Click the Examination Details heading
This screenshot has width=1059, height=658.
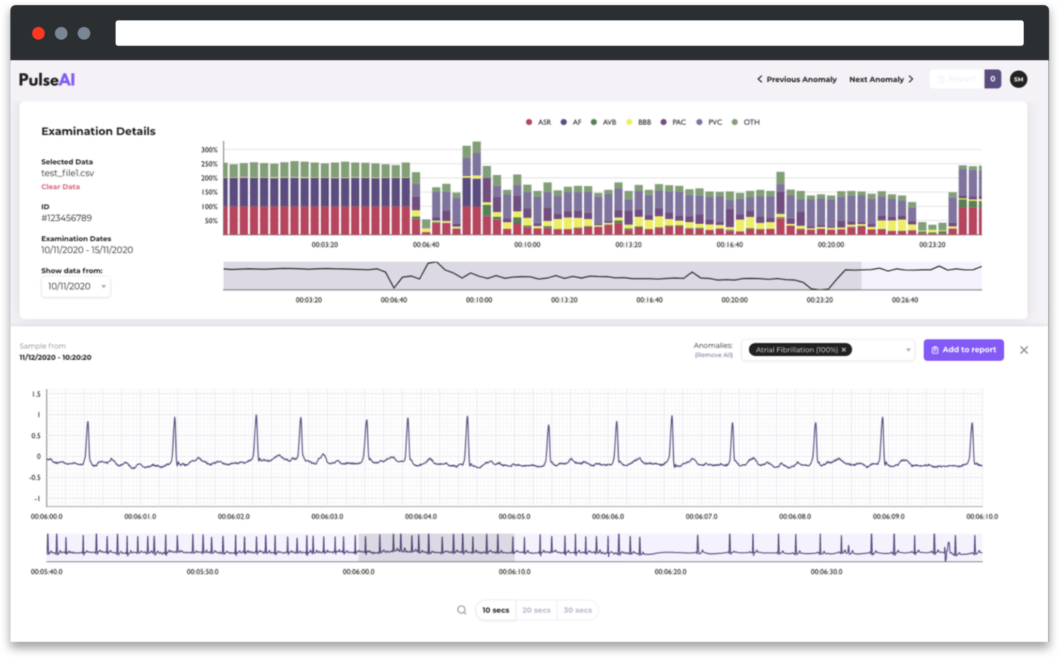click(98, 131)
